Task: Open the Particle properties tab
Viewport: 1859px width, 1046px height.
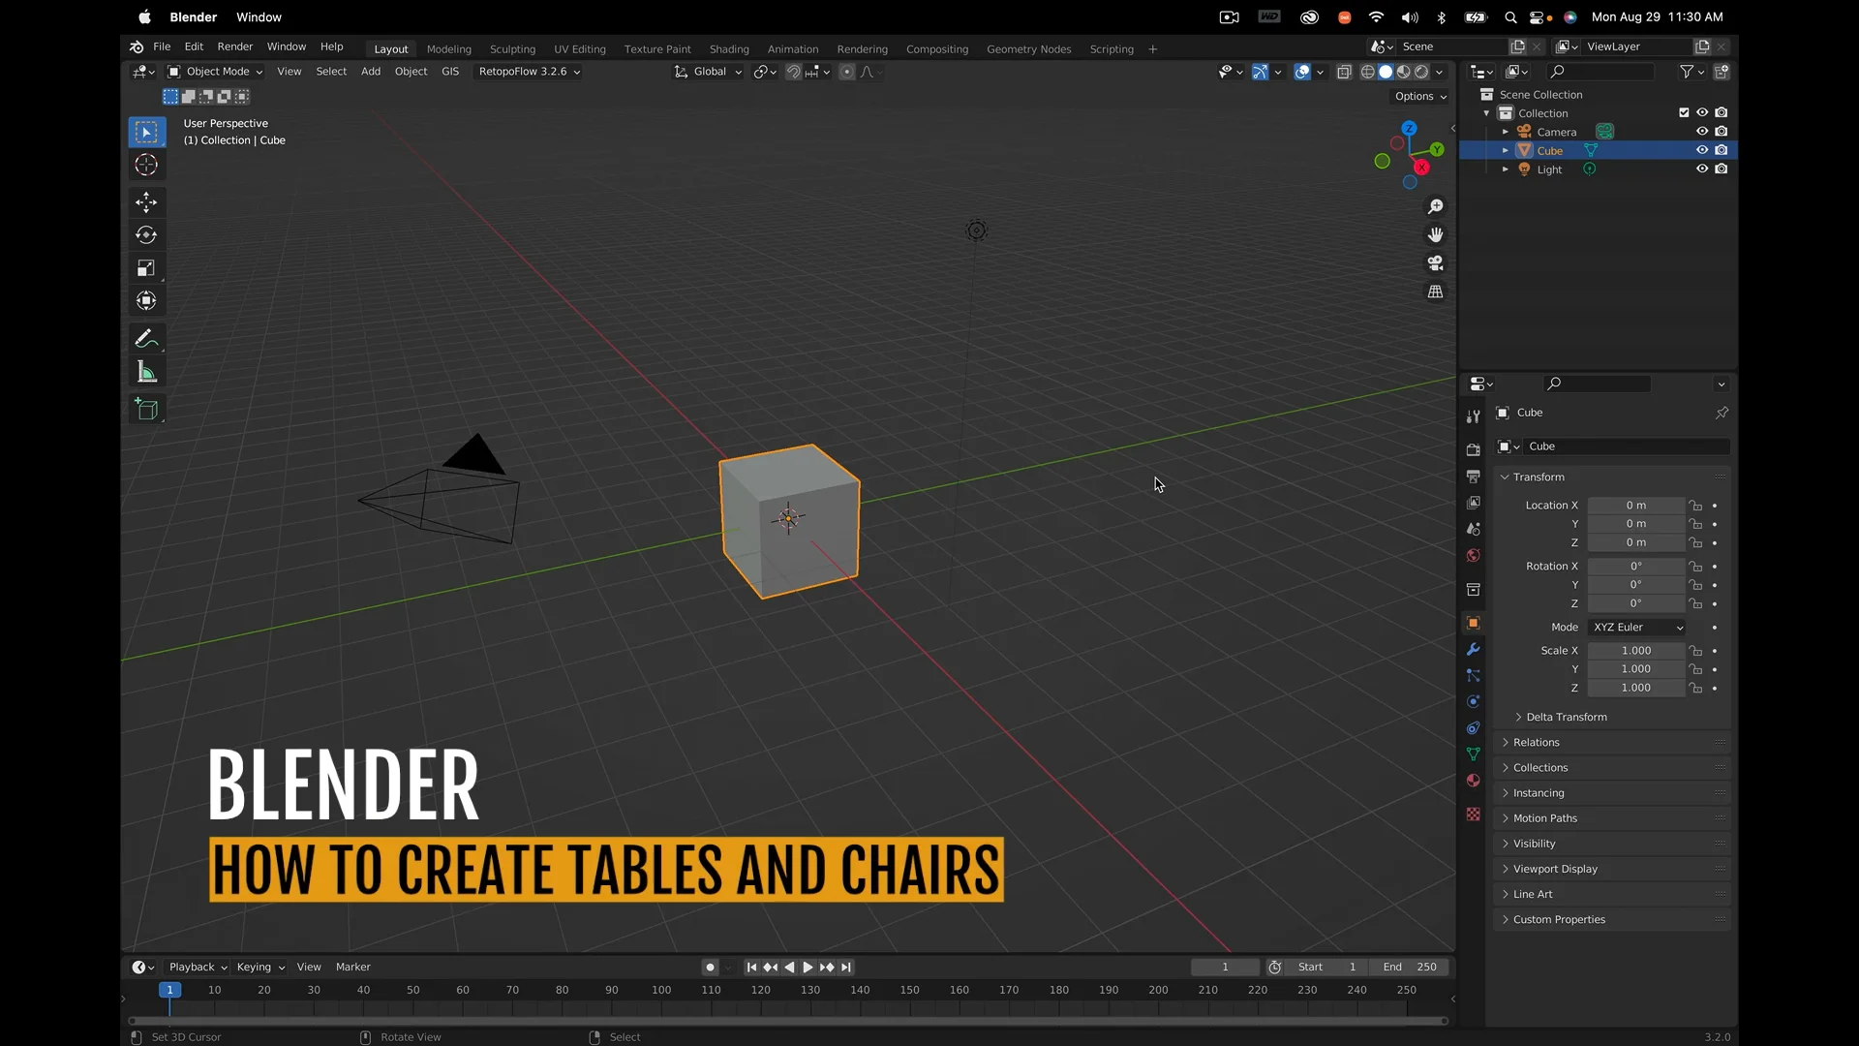Action: (x=1473, y=675)
